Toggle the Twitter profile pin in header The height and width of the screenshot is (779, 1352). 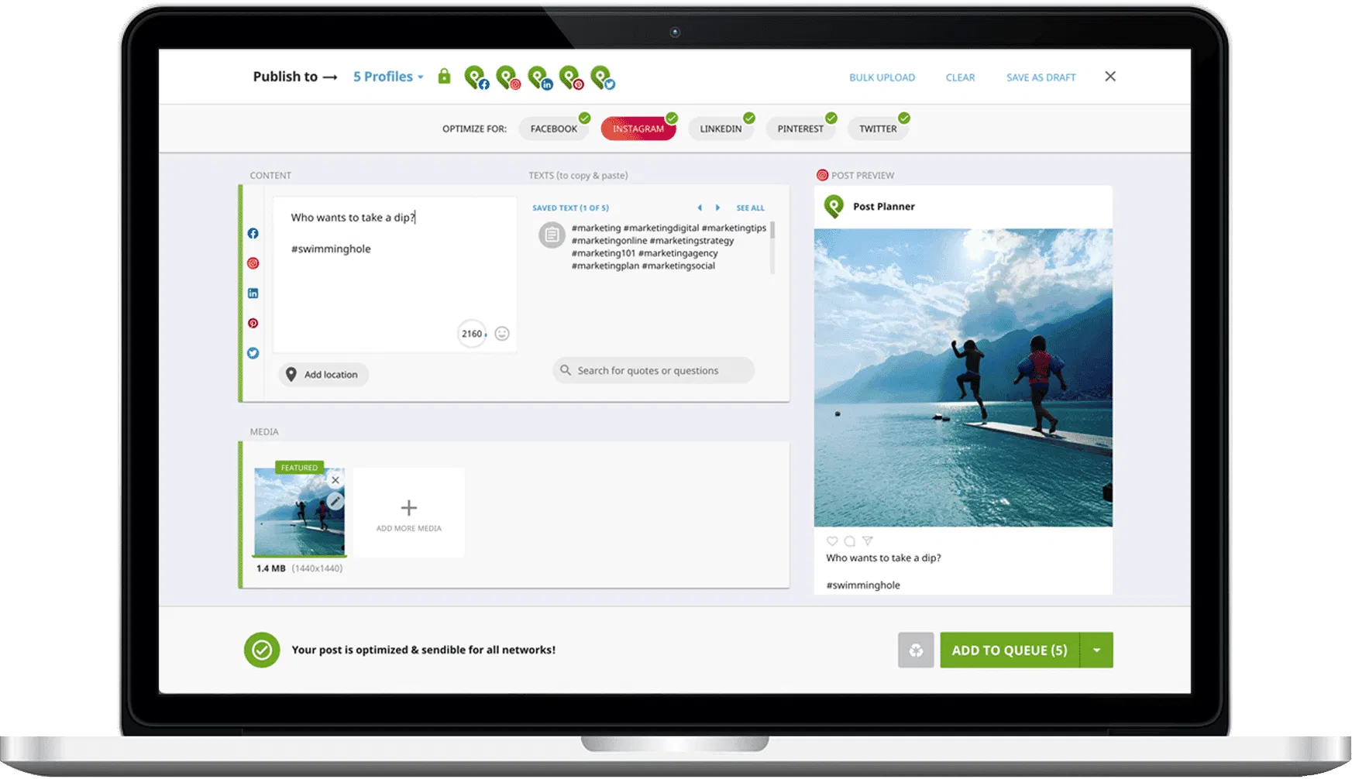coord(602,77)
